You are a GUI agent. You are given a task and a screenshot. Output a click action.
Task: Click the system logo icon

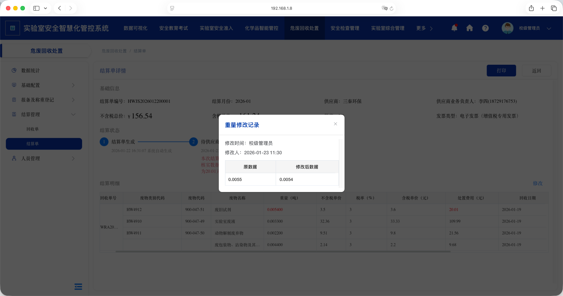pos(13,28)
